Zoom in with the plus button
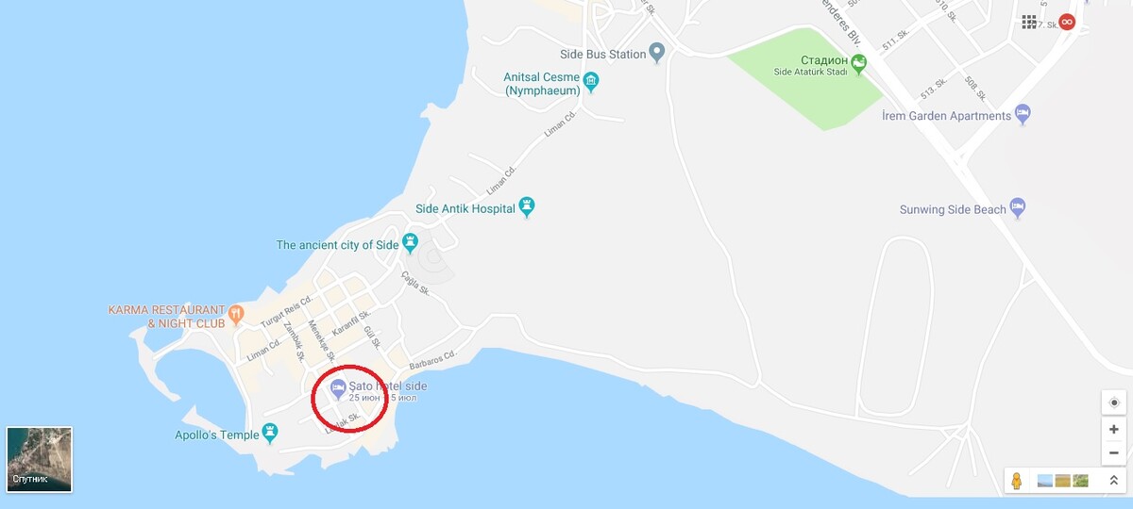 pos(1114,429)
